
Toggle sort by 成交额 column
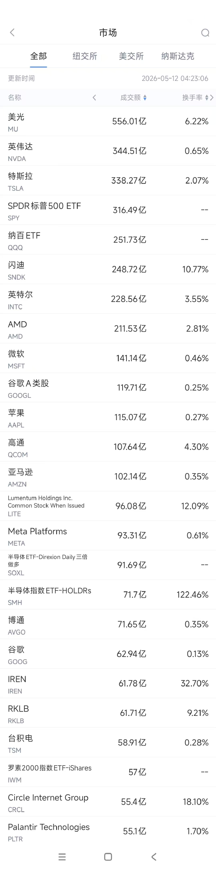pyautogui.click(x=134, y=97)
